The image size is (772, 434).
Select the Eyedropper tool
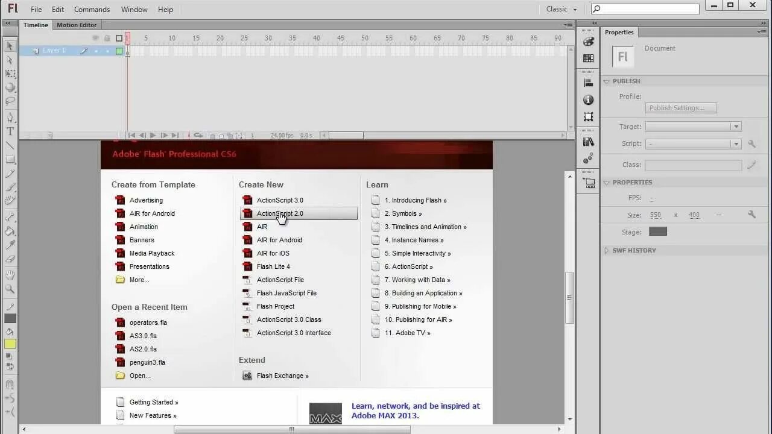(10, 245)
